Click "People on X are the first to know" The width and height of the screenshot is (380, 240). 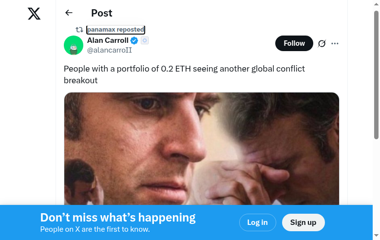[x=95, y=229]
